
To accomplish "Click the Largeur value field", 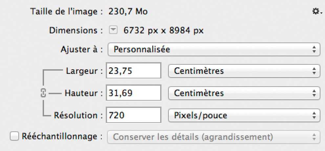I will coord(134,71).
